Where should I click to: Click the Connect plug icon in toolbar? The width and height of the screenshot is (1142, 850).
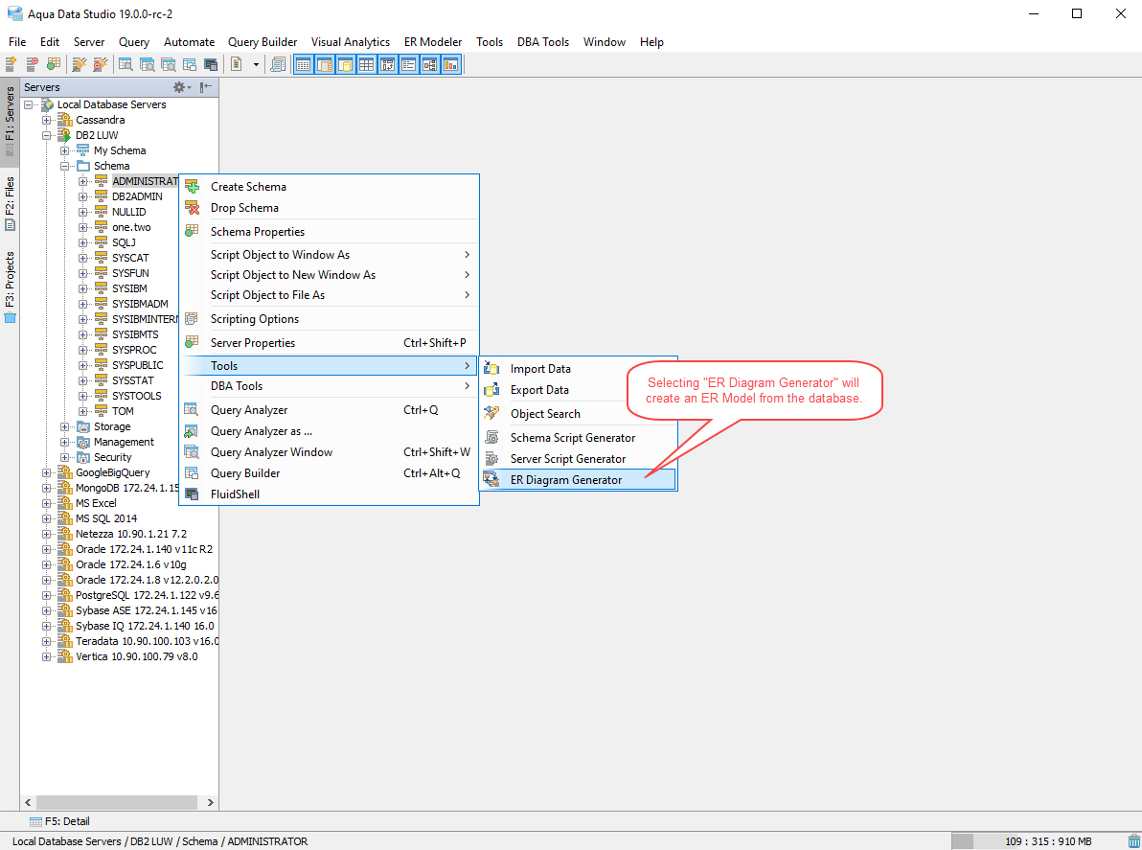(x=79, y=65)
